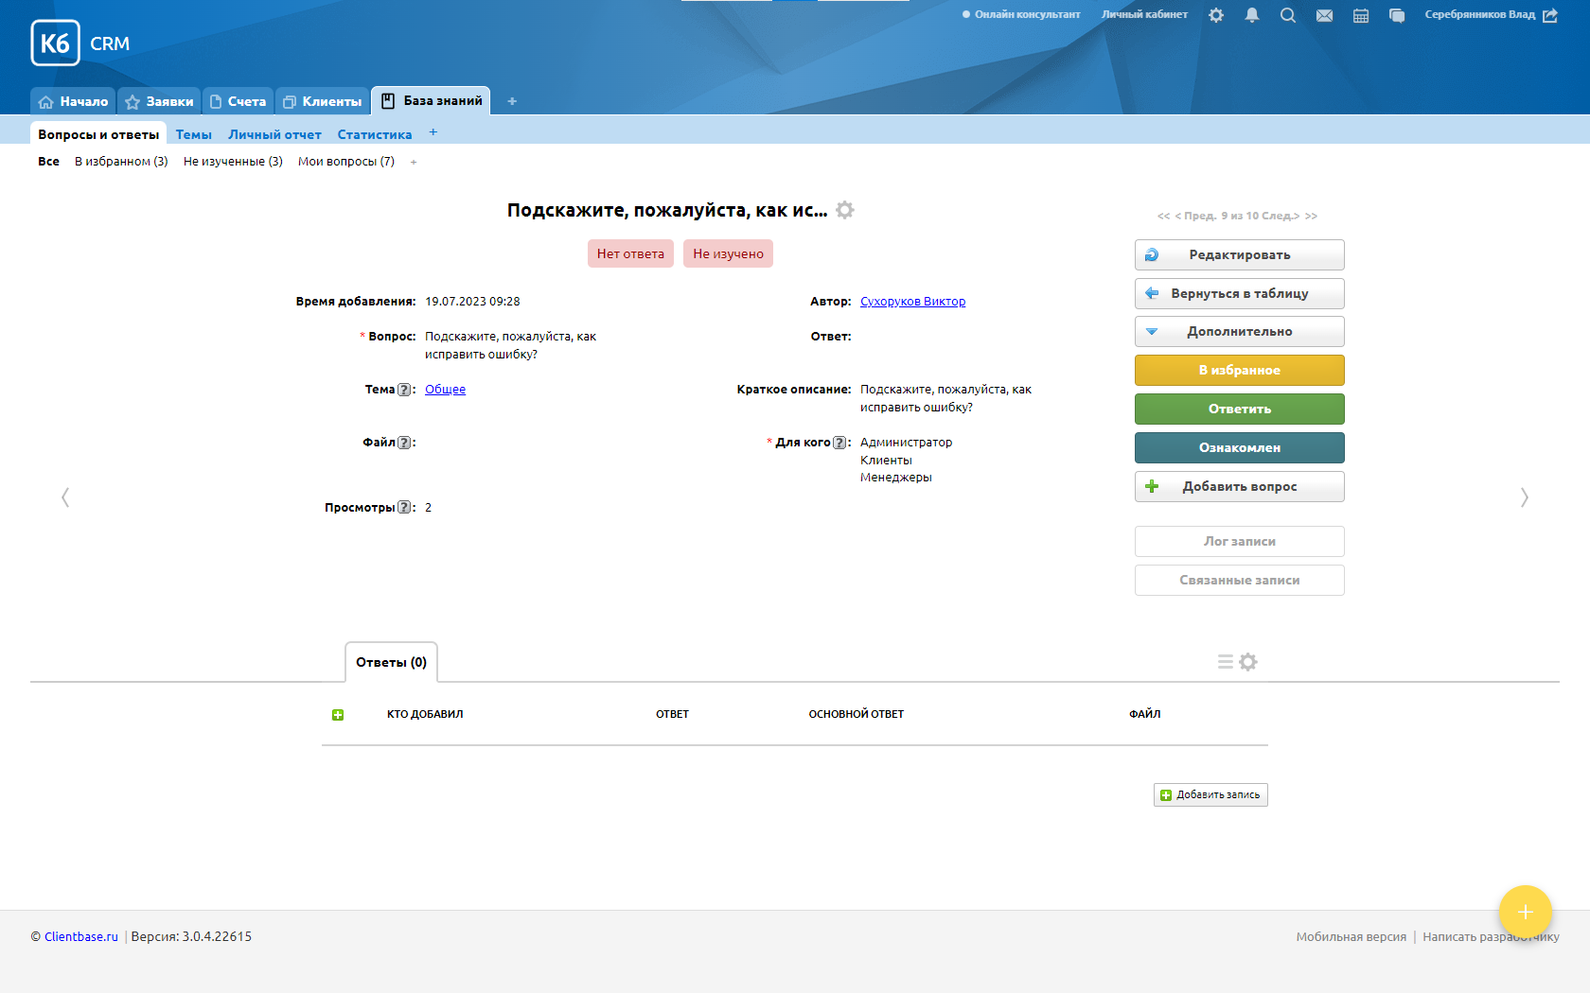Click the yellow floating plus button
The height and width of the screenshot is (993, 1590).
(1525, 912)
